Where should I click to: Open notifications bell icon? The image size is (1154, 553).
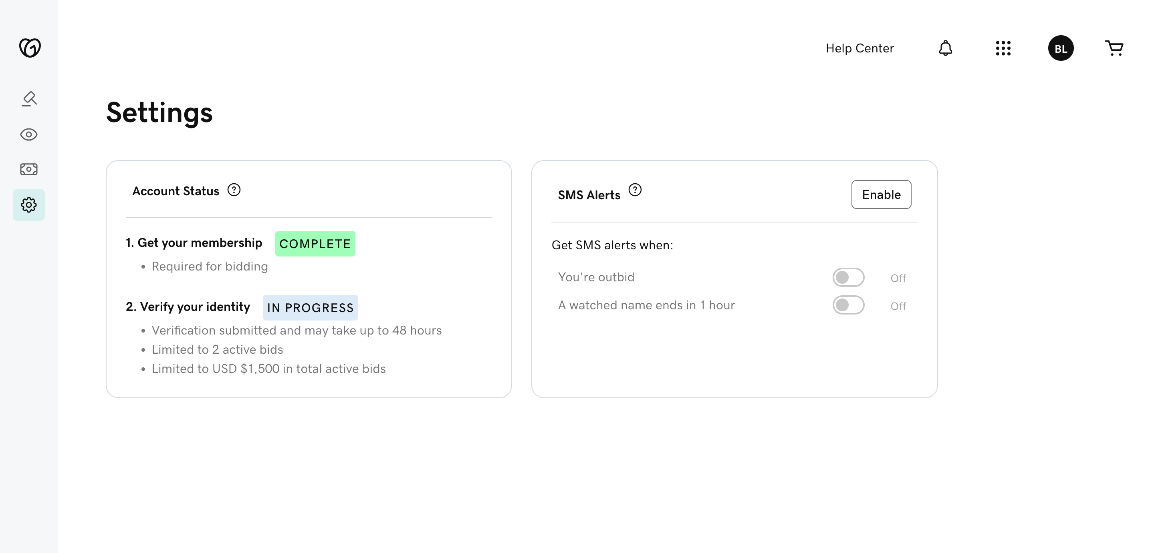pos(945,48)
